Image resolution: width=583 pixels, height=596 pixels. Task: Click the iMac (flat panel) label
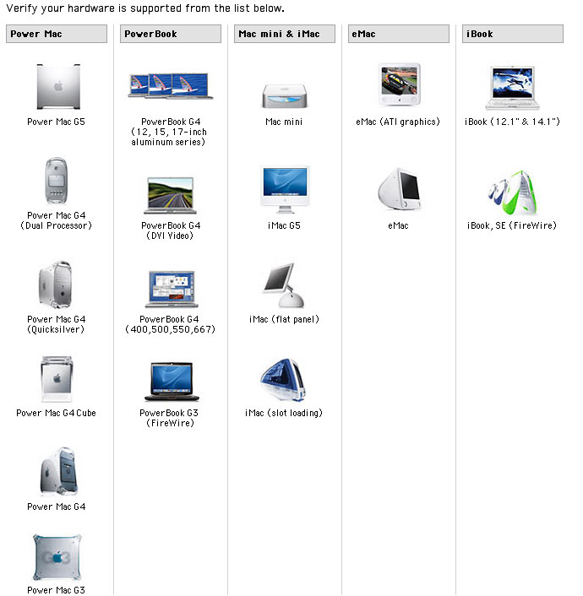(x=284, y=319)
